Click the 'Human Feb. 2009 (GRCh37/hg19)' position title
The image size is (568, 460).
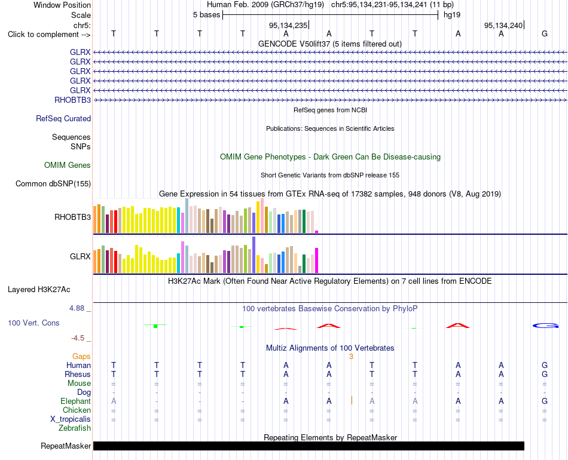tap(265, 5)
